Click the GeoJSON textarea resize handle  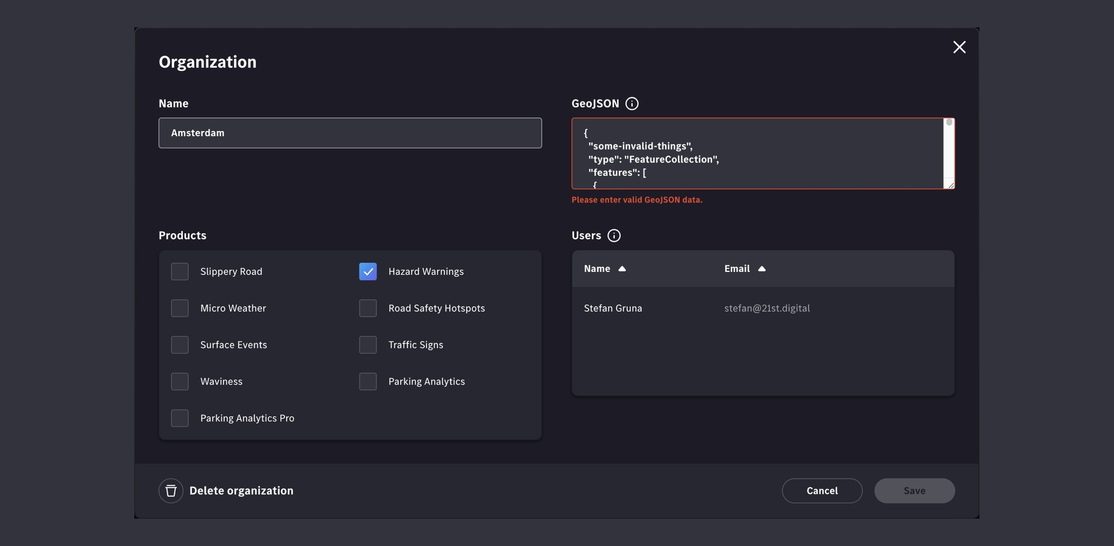coord(950,185)
